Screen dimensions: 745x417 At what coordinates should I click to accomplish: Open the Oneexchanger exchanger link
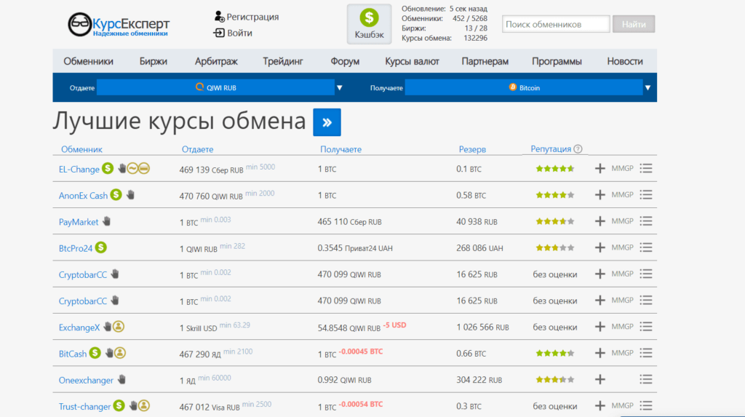[x=86, y=381]
